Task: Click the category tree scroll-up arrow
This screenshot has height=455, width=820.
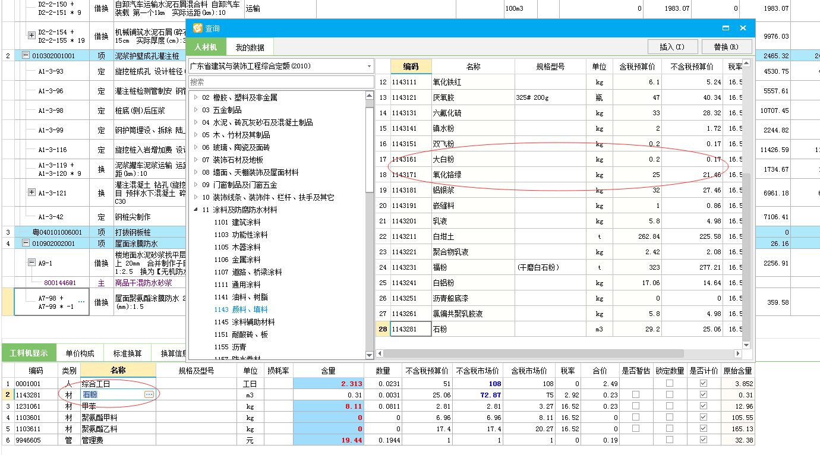Action: tap(369, 96)
